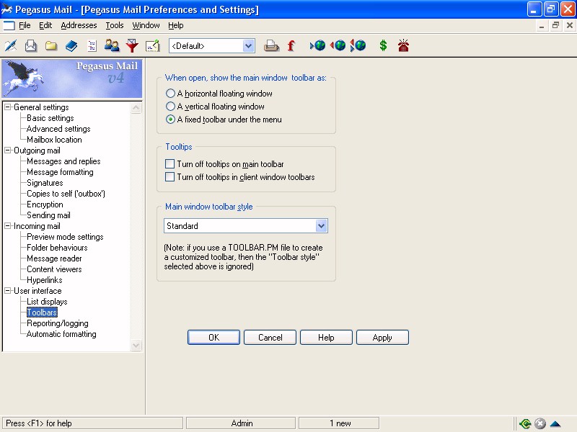This screenshot has width=577, height=432.
Task: Open Folder behaviours settings
Action: tap(57, 248)
